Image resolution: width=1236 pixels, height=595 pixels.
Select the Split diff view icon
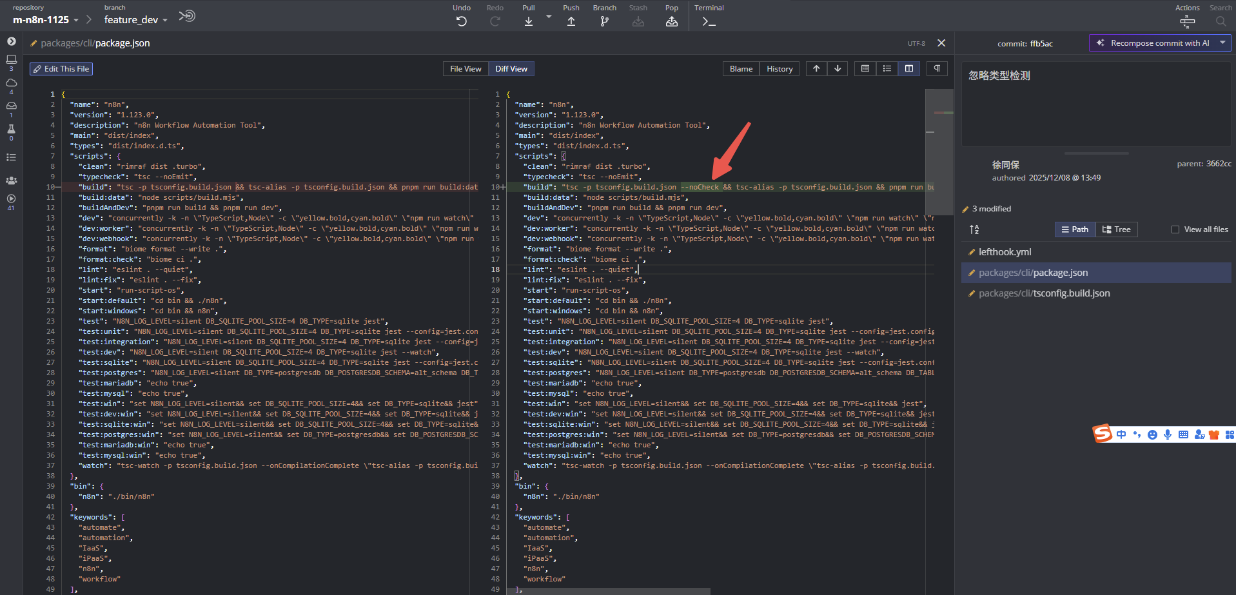tap(909, 69)
